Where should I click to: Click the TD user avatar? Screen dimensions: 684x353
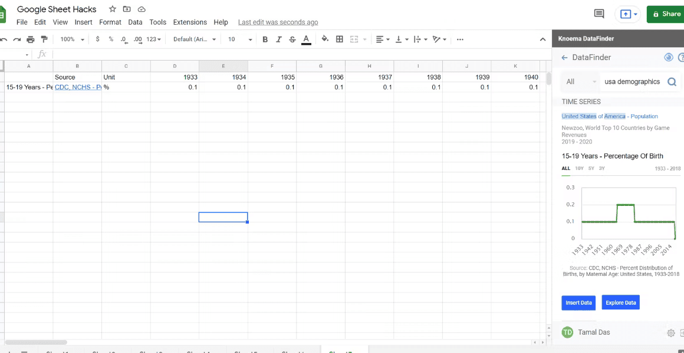pyautogui.click(x=567, y=332)
